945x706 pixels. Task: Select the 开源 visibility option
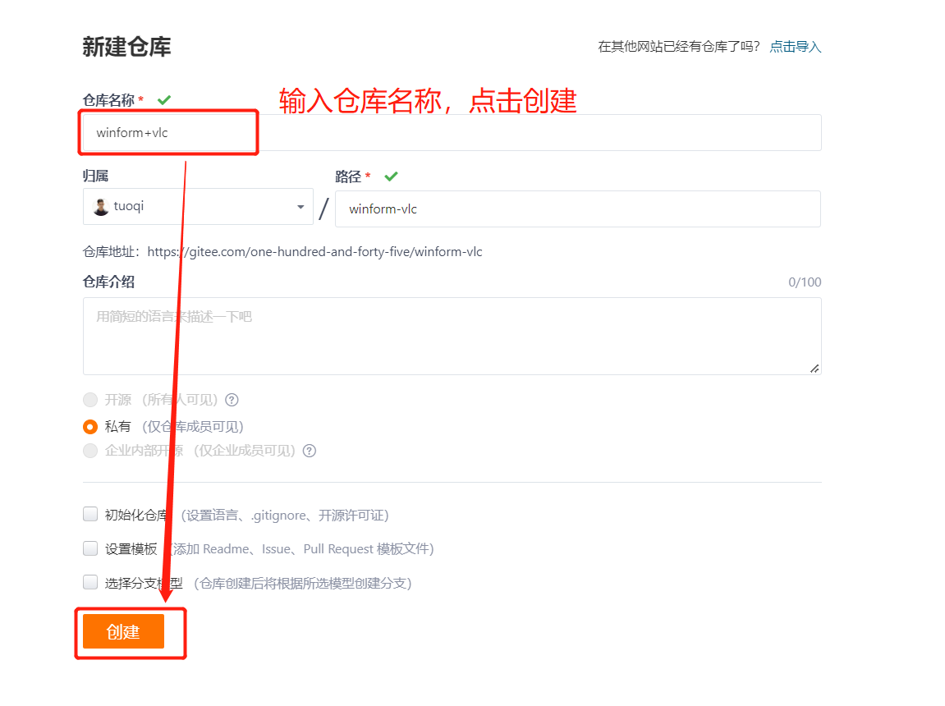point(90,400)
